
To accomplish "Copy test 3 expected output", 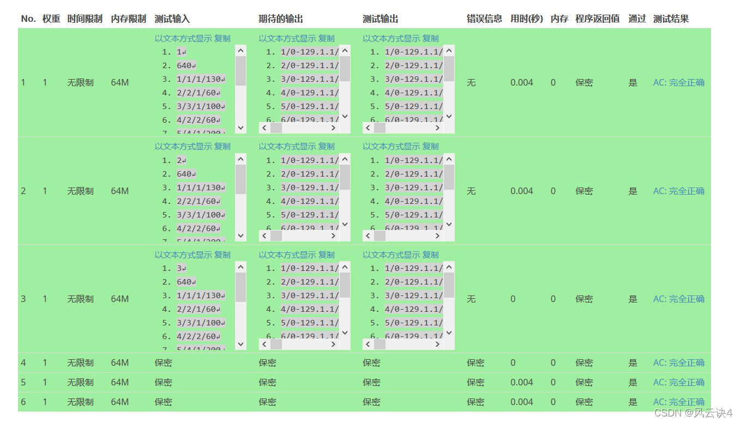I will (327, 255).
